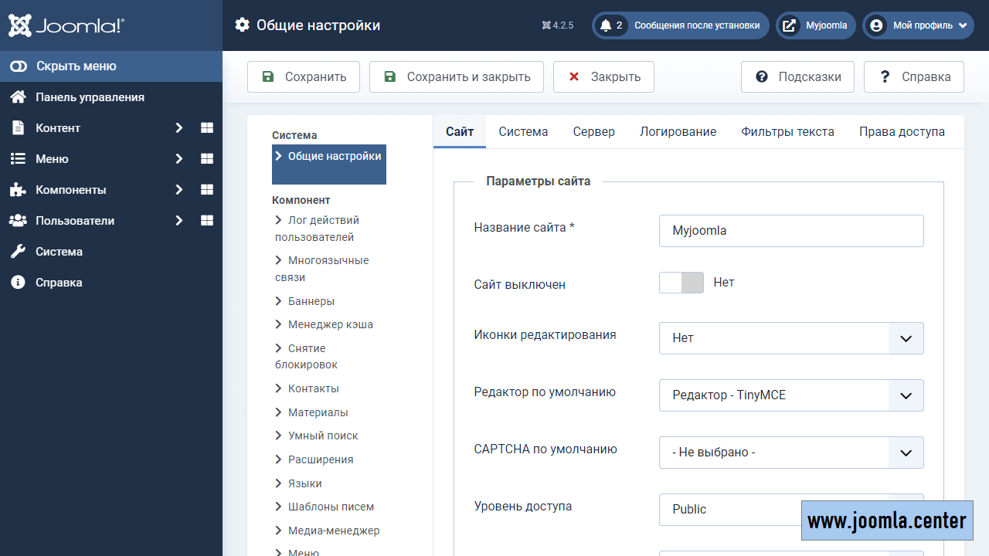Screen dimensions: 989x556
Task: Expand the Контент menu chevron
Action: [178, 128]
